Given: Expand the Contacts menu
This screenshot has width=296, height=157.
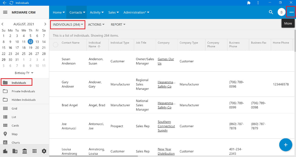Looking at the screenshot, I should pyautogui.click(x=77, y=12).
